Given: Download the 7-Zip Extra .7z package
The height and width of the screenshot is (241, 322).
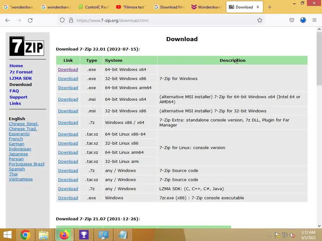Looking at the screenshot, I should (x=68, y=123).
